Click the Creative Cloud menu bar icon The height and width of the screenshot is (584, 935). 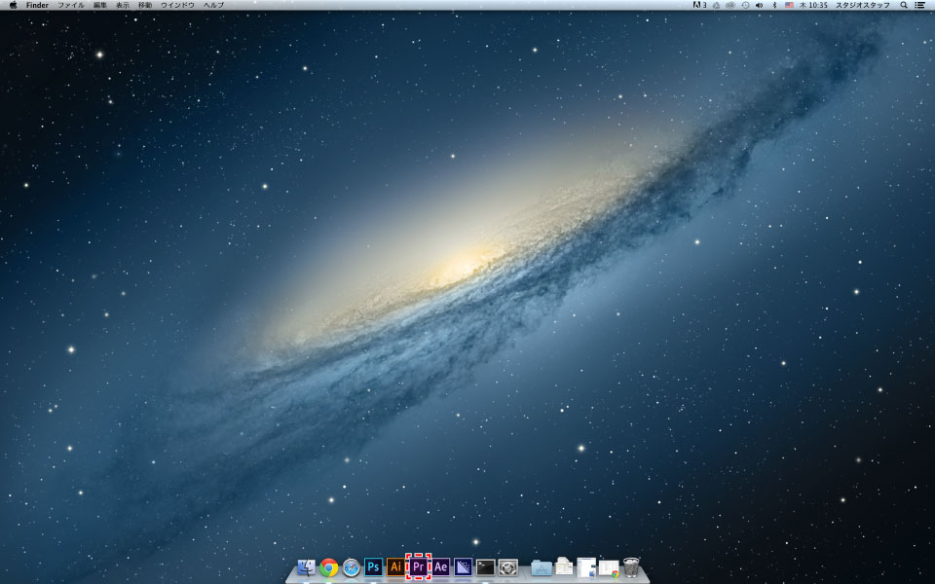click(x=730, y=5)
